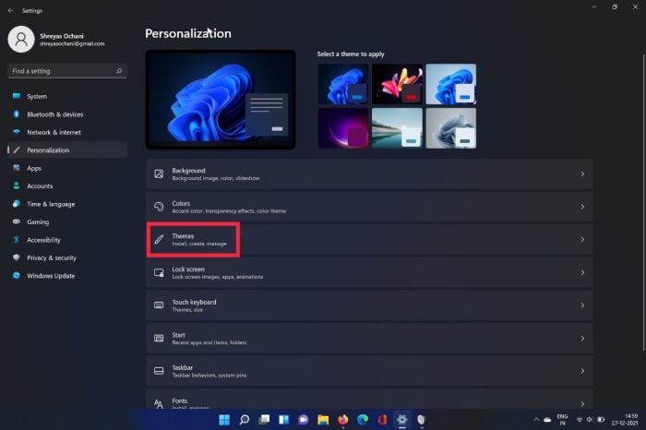Open taskbar Search
Viewport: 646px width, 430px height.
245,420
